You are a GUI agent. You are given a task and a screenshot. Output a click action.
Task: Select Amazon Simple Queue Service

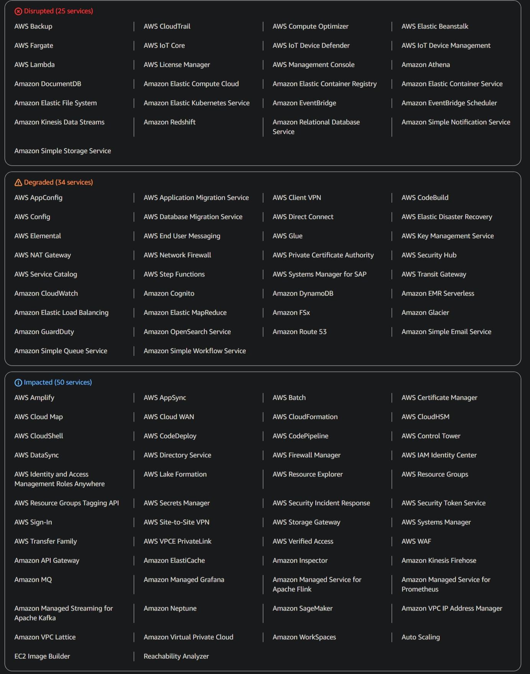61,351
